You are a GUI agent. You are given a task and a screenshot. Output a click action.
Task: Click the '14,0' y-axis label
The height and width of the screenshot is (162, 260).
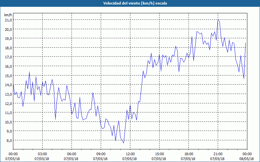coord(8,85)
